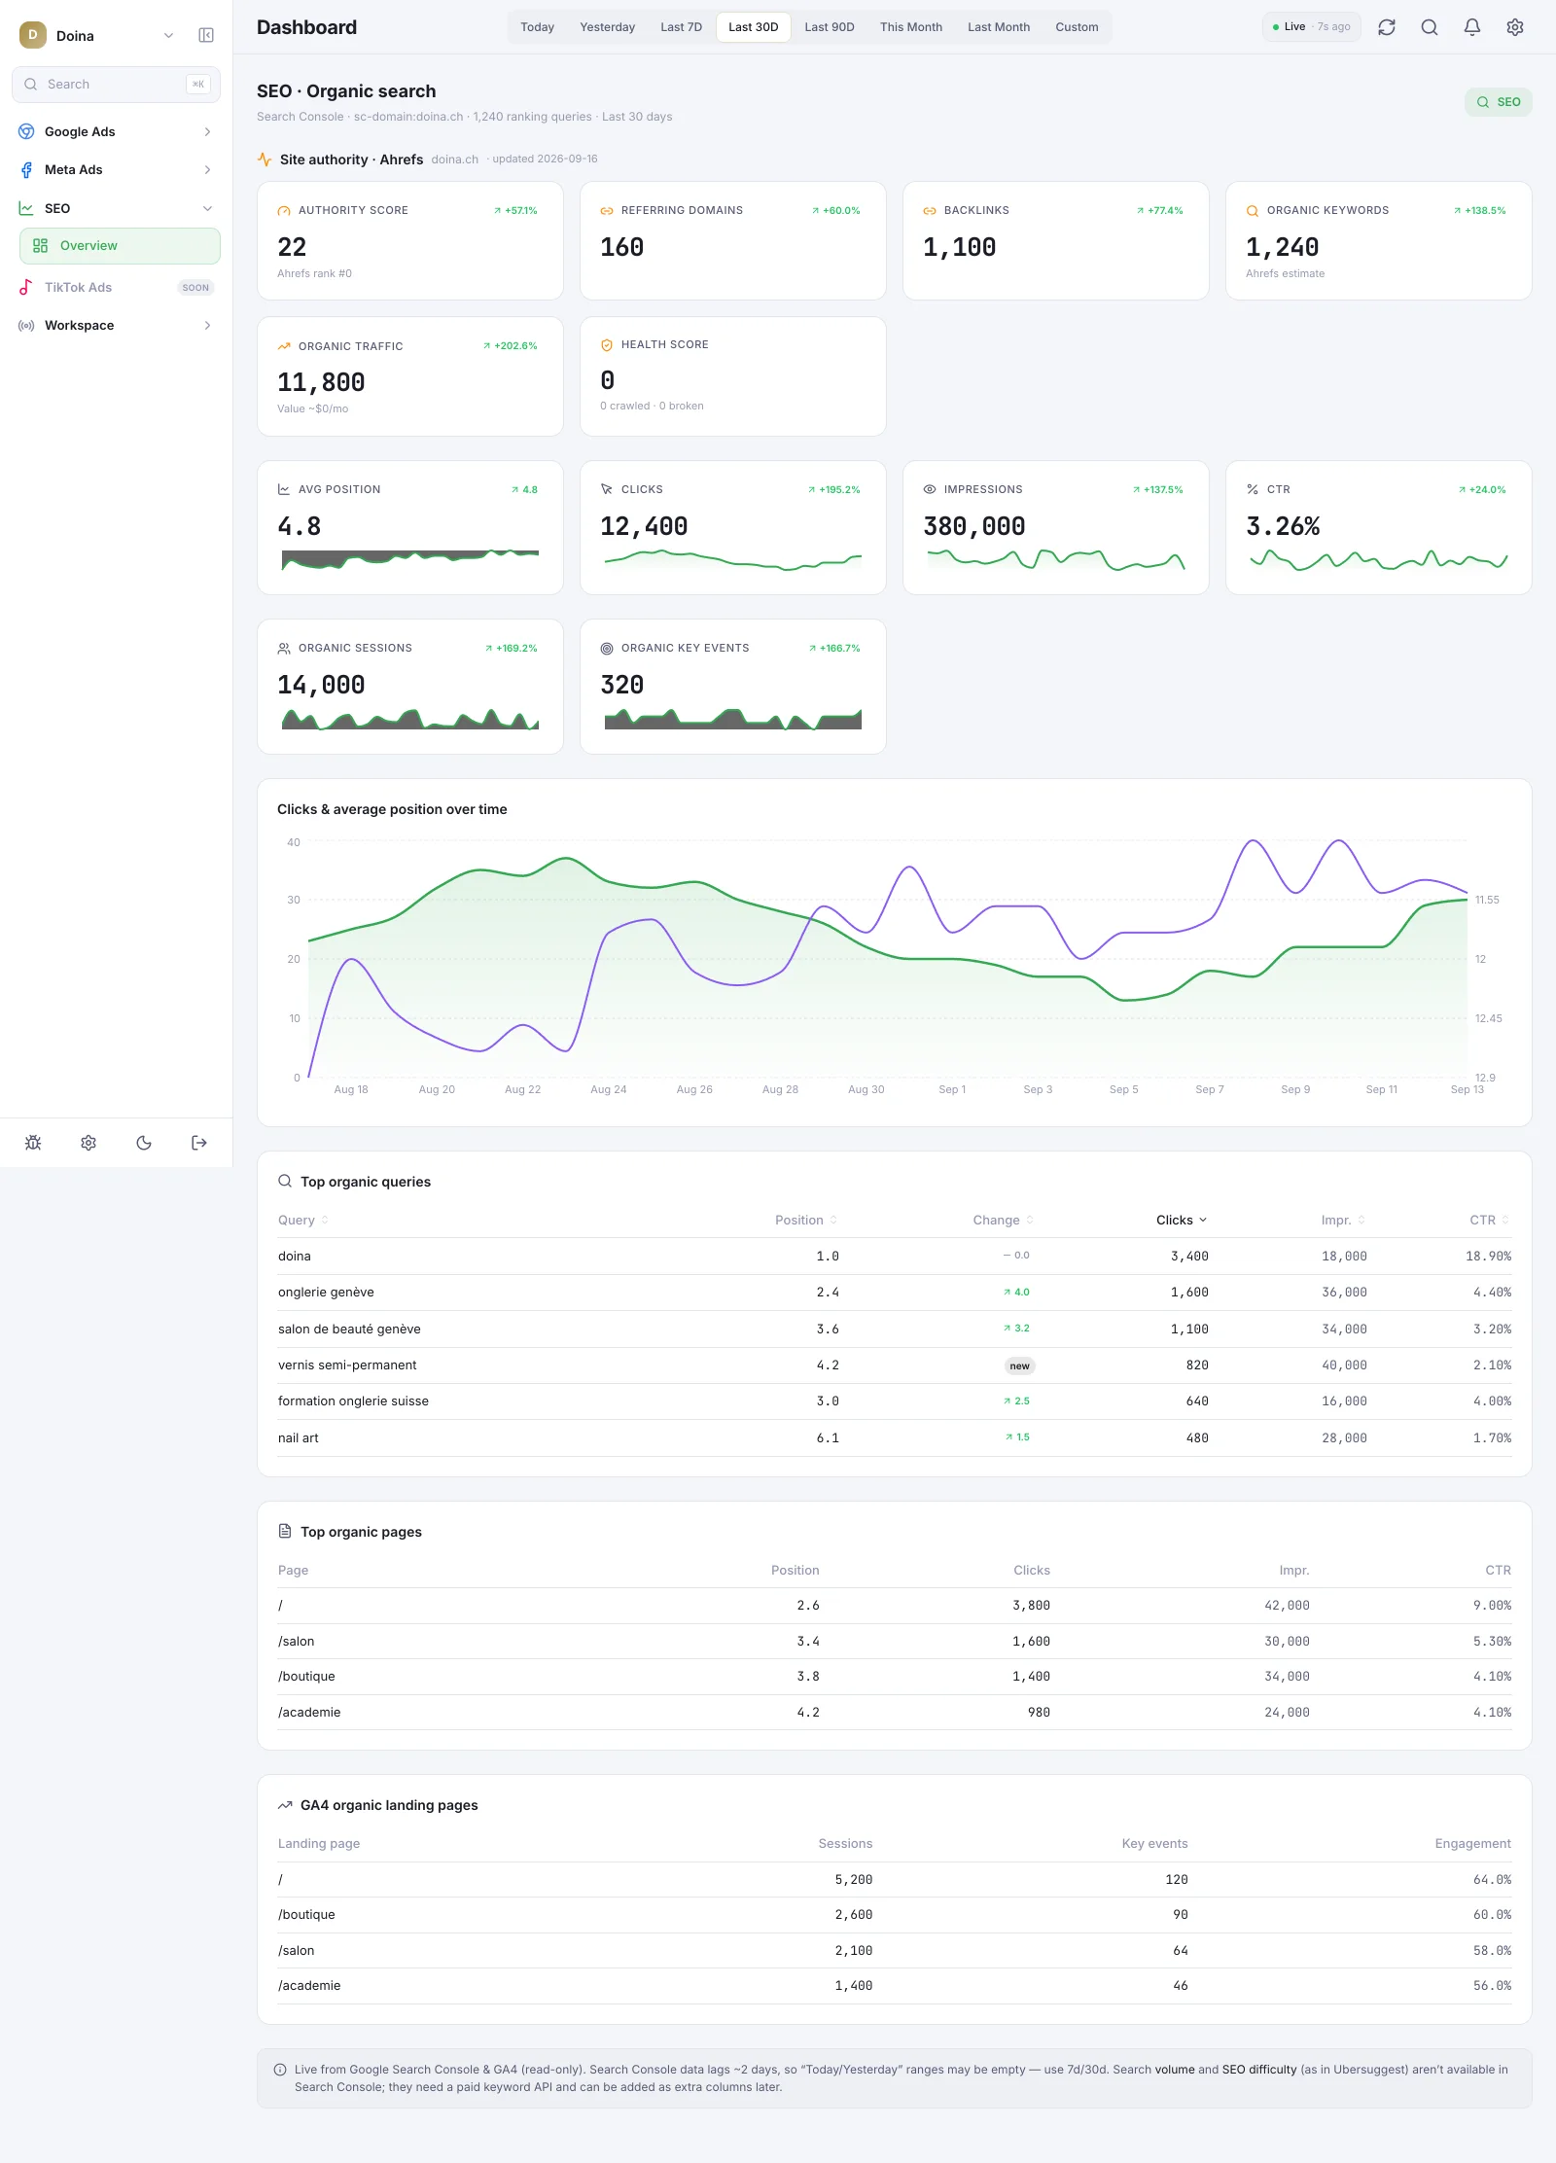Viewport: 1556px width, 2163px height.
Task: Click '/academie' in Top organic pages
Action: coord(309,1713)
